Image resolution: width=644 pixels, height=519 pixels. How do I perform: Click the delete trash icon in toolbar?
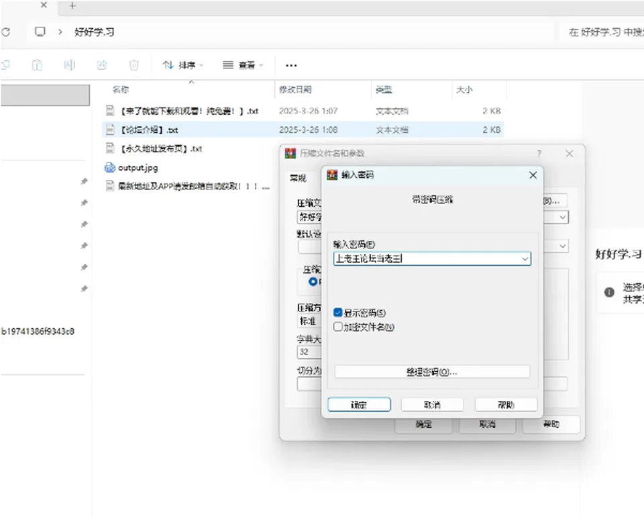point(134,65)
